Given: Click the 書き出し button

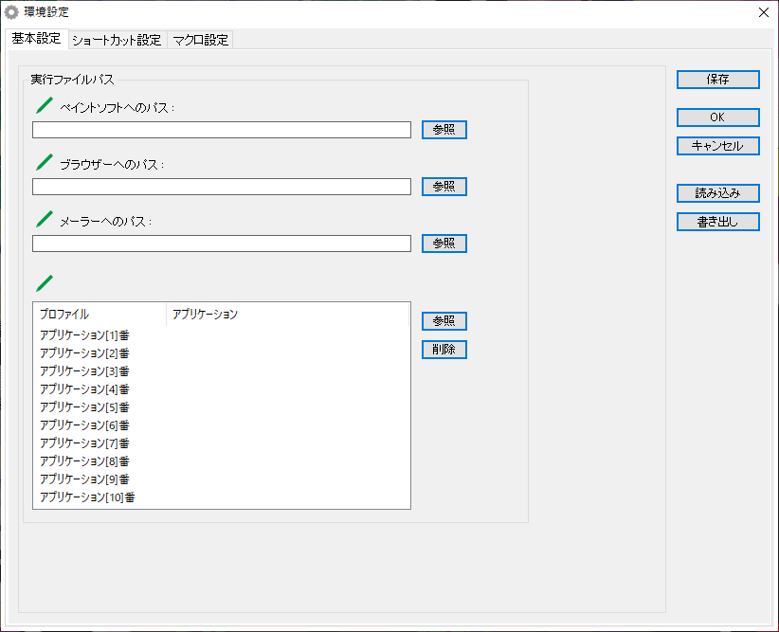Looking at the screenshot, I should tap(717, 222).
